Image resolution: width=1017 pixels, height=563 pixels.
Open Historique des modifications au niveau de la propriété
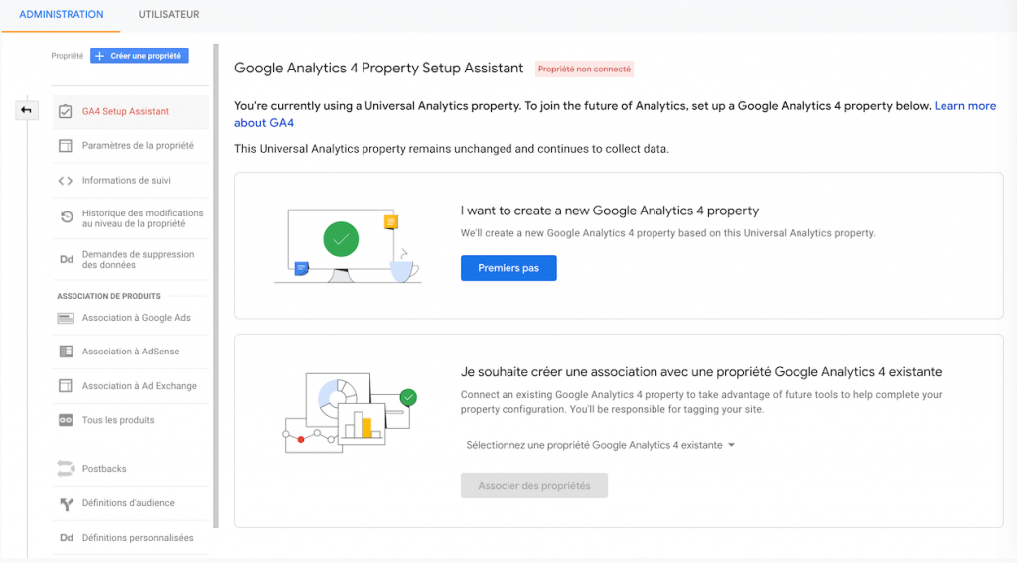coord(130,218)
